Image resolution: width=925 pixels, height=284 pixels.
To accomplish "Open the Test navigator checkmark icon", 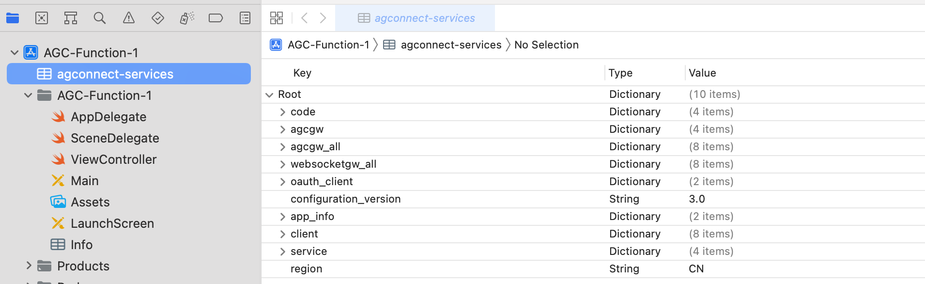I will [157, 18].
